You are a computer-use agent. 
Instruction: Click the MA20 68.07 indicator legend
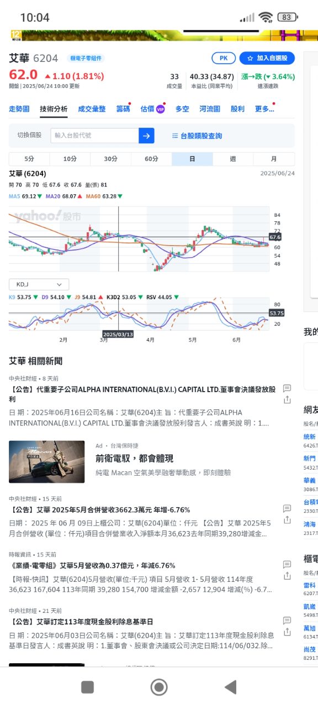pyautogui.click(x=64, y=196)
